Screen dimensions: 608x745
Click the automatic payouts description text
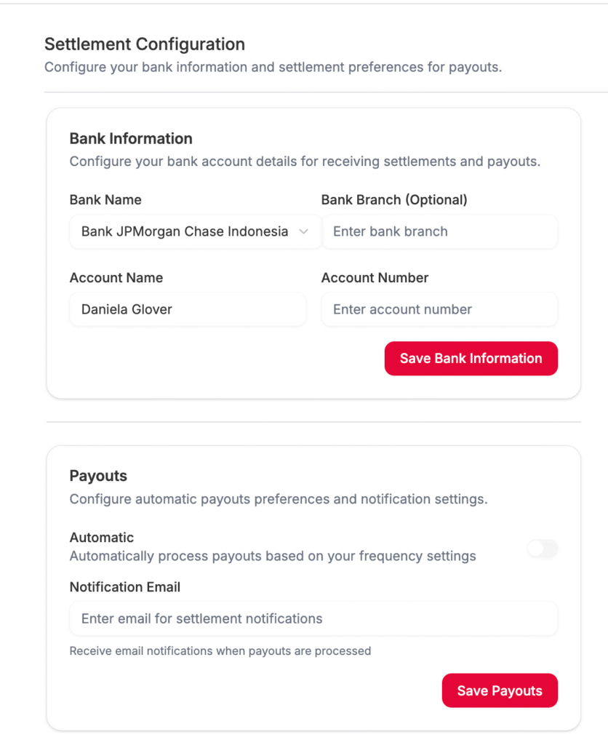click(x=273, y=556)
